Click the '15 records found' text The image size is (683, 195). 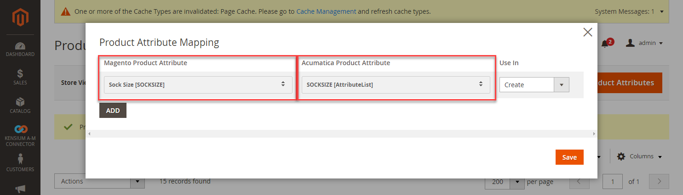[x=185, y=181]
